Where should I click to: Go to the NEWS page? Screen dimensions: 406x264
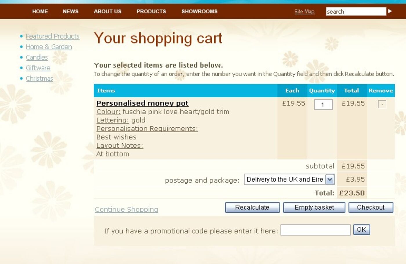pyautogui.click(x=70, y=12)
